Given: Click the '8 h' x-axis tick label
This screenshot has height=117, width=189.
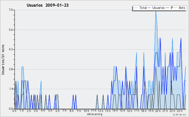Looking at the screenshot, I should point(72,111).
